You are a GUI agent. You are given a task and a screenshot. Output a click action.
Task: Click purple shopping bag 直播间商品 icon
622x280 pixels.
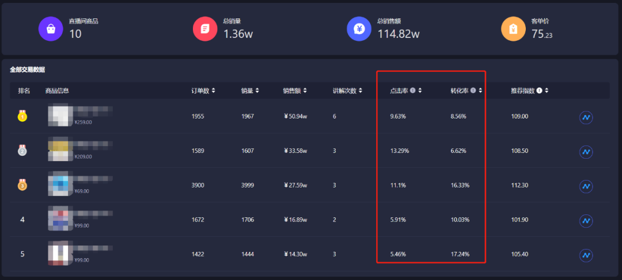tap(51, 29)
